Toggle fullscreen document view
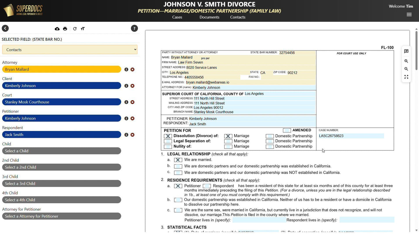This screenshot has height=235, width=419. click(x=406, y=77)
